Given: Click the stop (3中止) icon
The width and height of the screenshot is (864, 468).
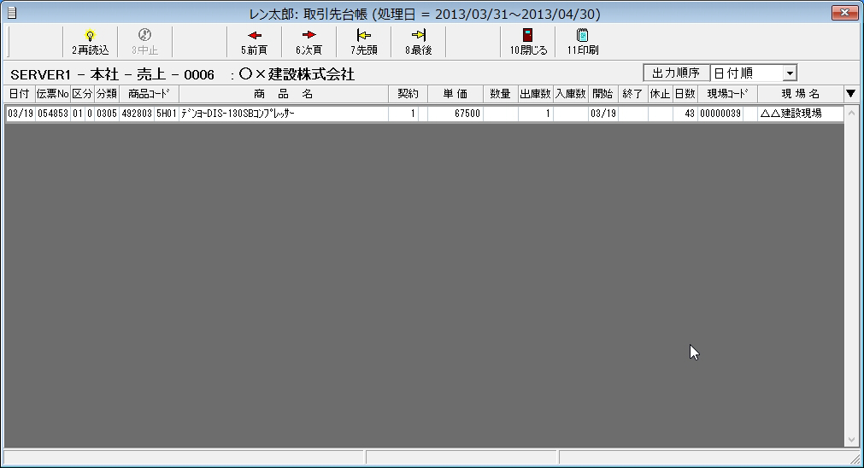Looking at the screenshot, I should pyautogui.click(x=144, y=36).
